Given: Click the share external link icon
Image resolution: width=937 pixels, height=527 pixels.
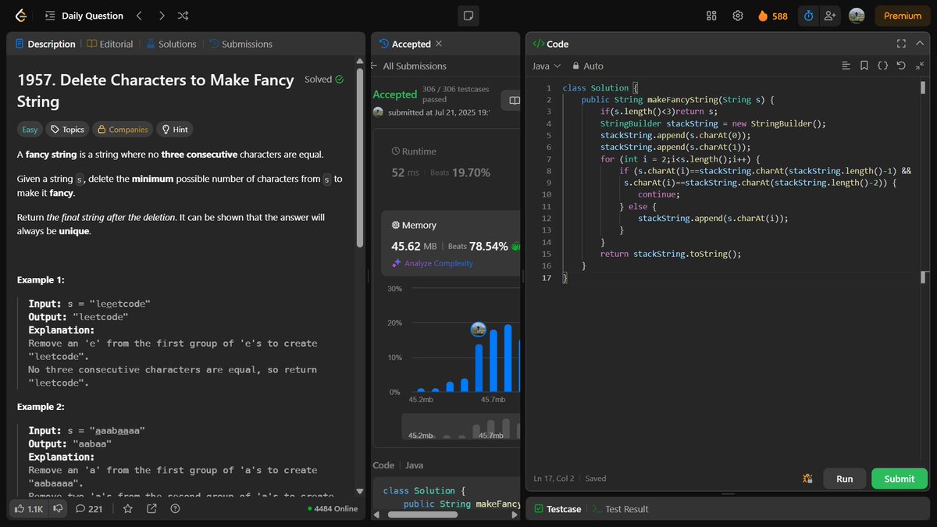Looking at the screenshot, I should pyautogui.click(x=151, y=508).
